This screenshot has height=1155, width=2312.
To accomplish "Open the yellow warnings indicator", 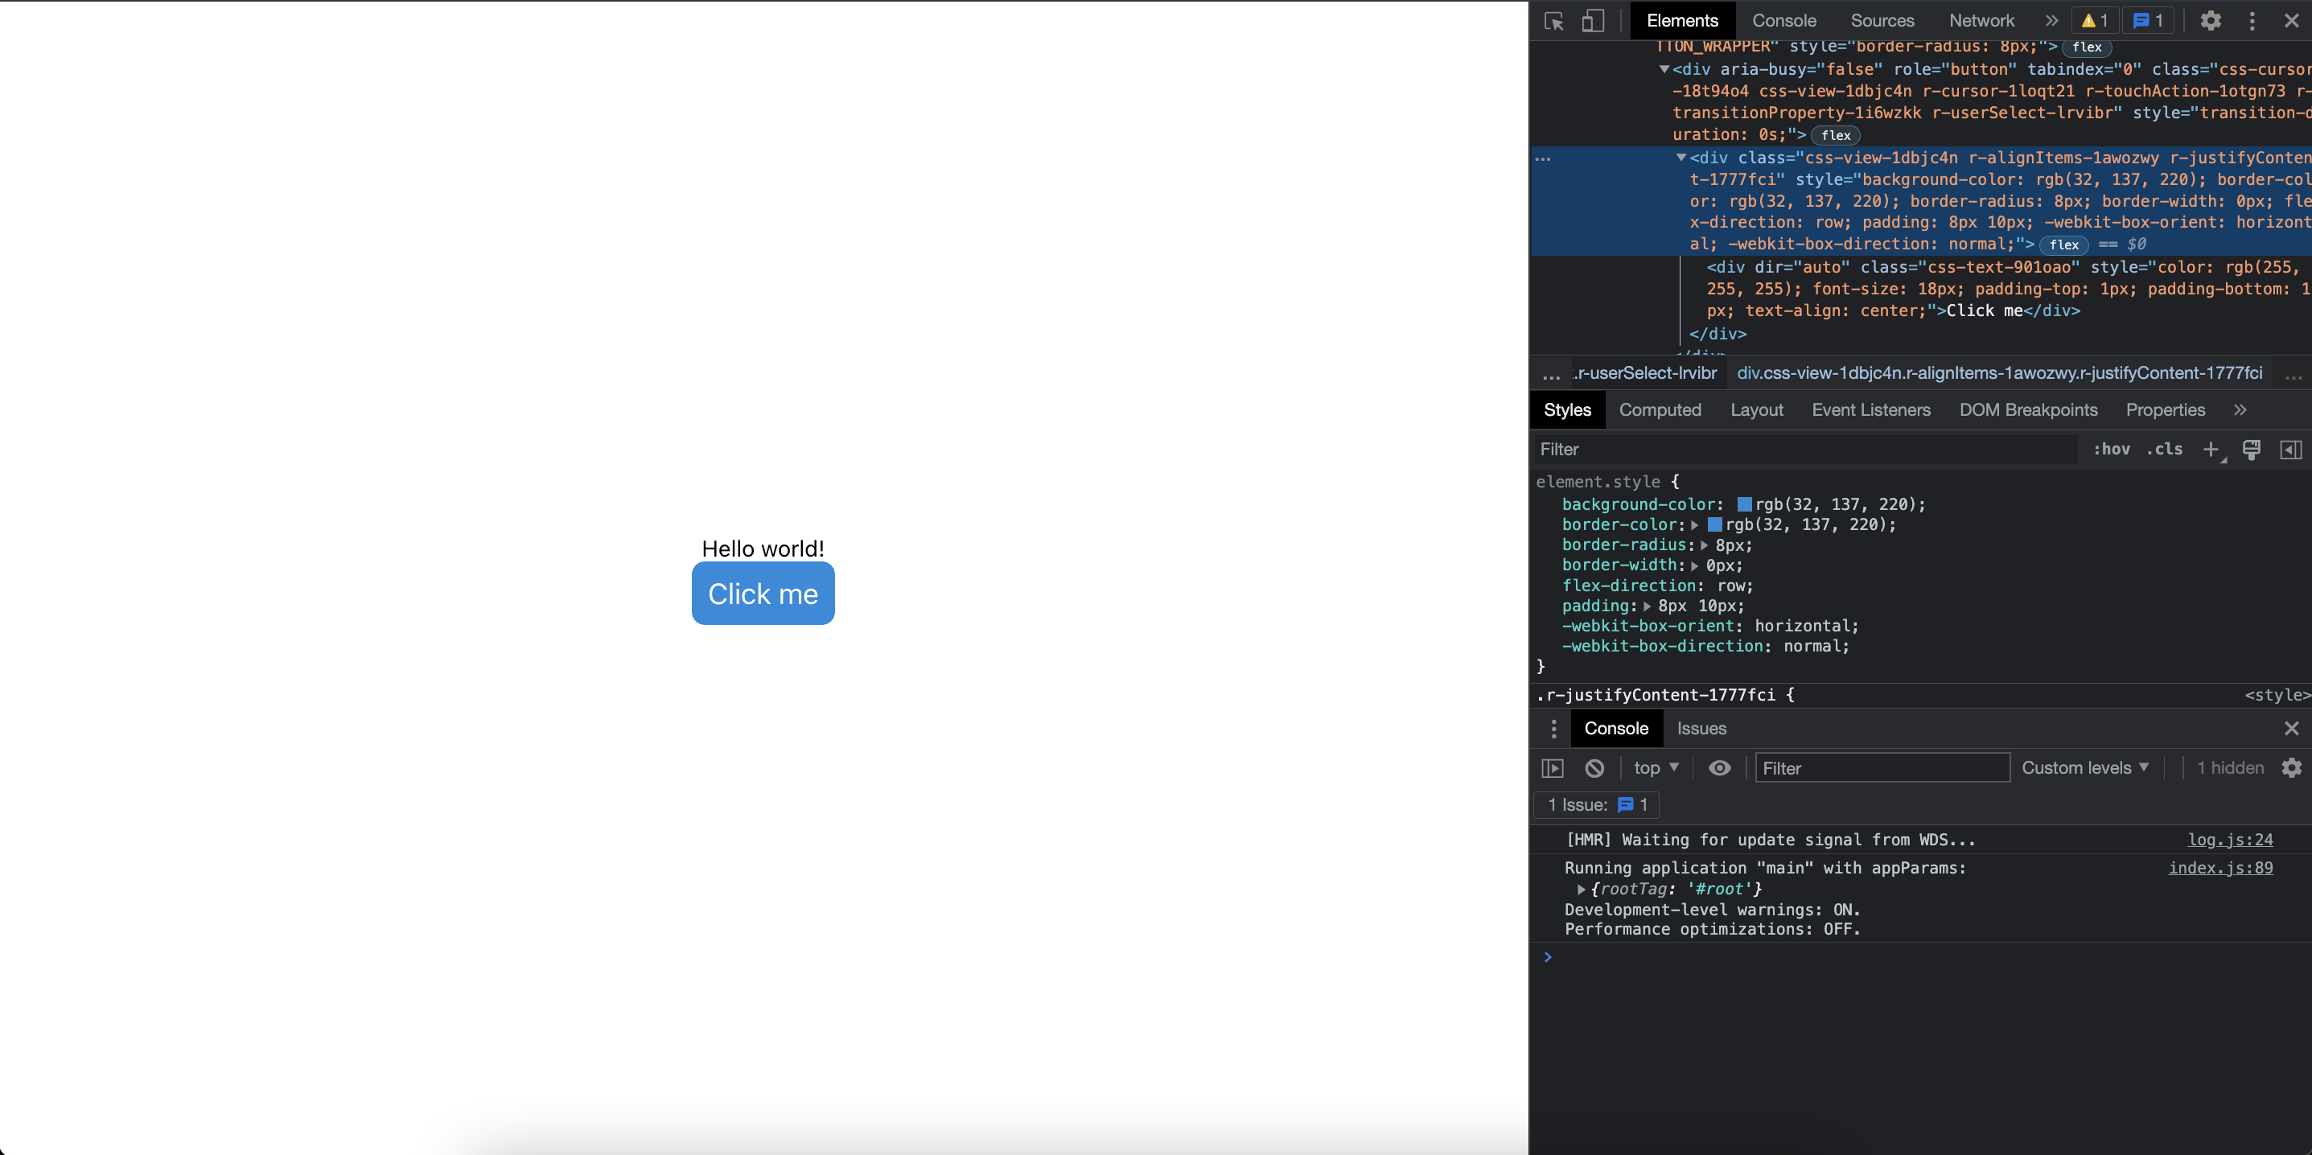I will [x=2093, y=20].
